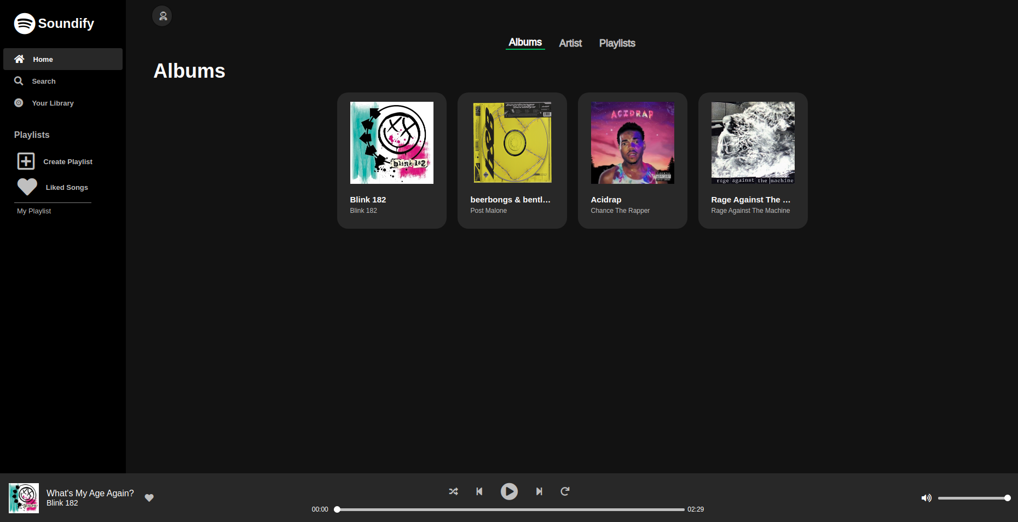Switch to the Playlists tab
The height and width of the screenshot is (522, 1018).
[617, 43]
